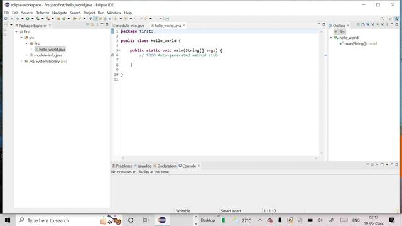
Task: Collapse hello_world class in Outline
Action: pos(331,38)
